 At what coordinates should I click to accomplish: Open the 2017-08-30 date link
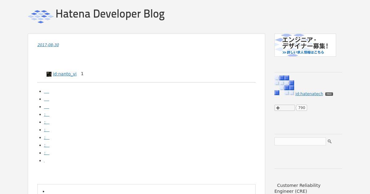(x=48, y=45)
